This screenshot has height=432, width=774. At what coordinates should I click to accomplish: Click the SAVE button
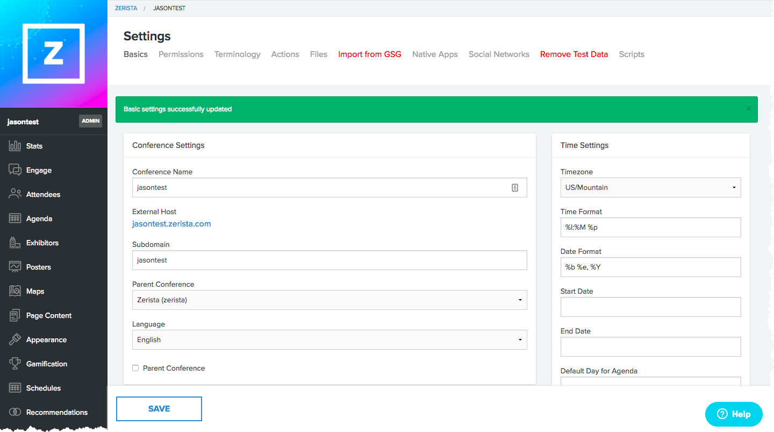coord(159,409)
